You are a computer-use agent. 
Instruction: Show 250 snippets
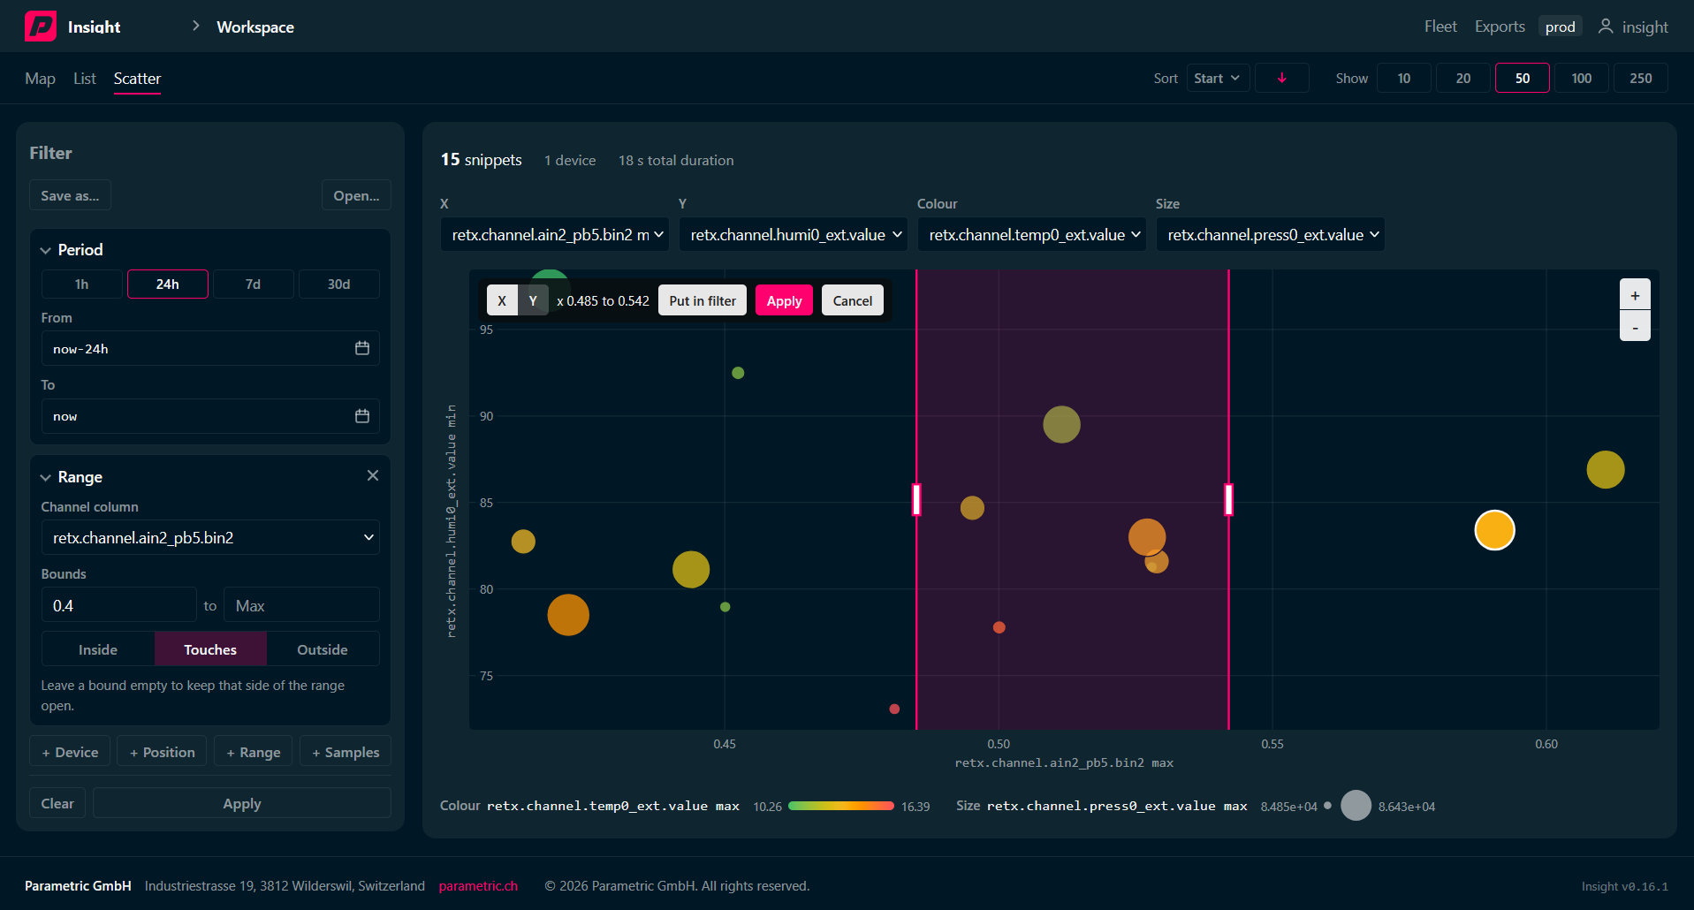tap(1641, 79)
